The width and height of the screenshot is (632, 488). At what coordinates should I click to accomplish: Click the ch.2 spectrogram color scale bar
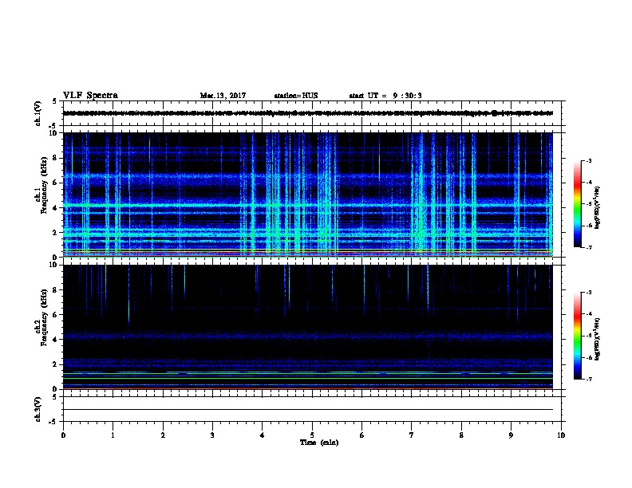(578, 336)
